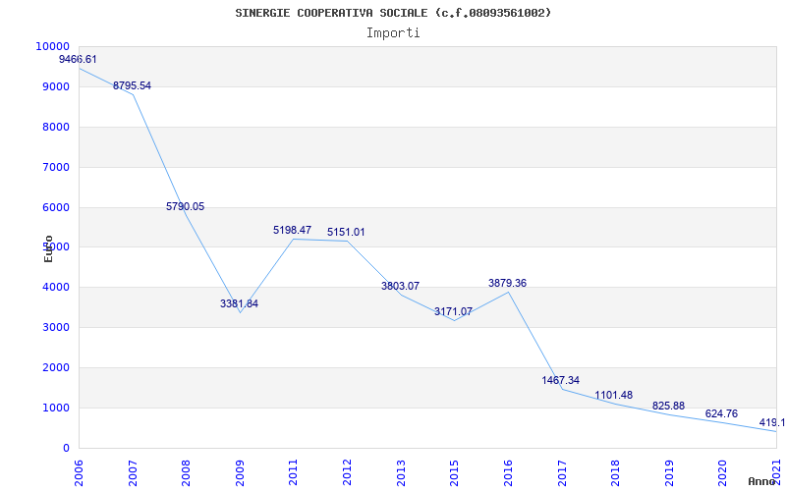Click the Euro y-axis title

(x=48, y=247)
